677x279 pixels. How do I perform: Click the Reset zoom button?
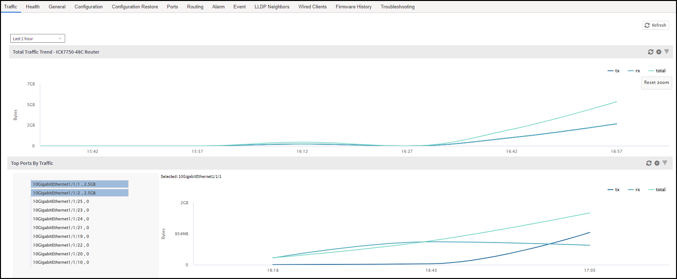click(x=657, y=83)
